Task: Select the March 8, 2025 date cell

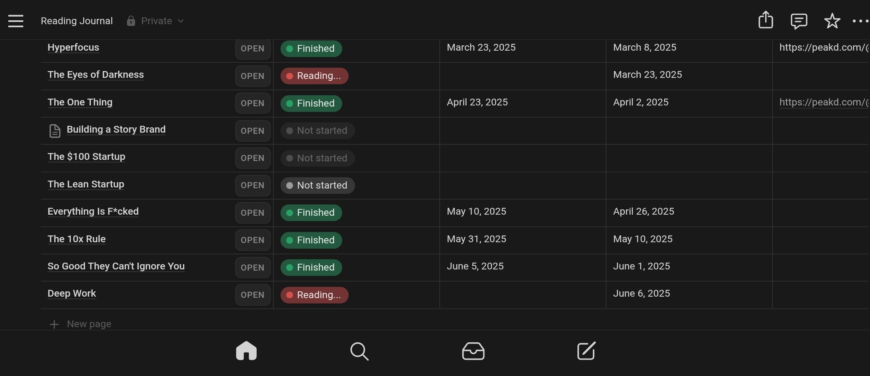Action: click(645, 47)
